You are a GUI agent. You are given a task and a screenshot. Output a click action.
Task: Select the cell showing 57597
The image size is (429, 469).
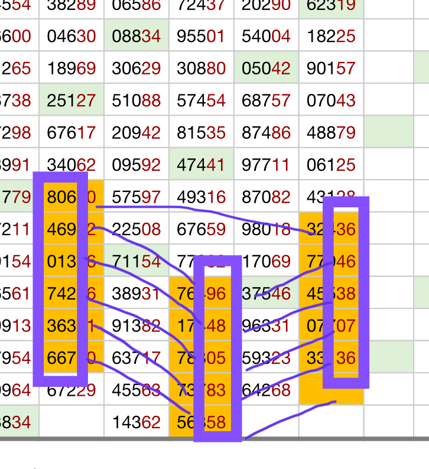click(136, 197)
